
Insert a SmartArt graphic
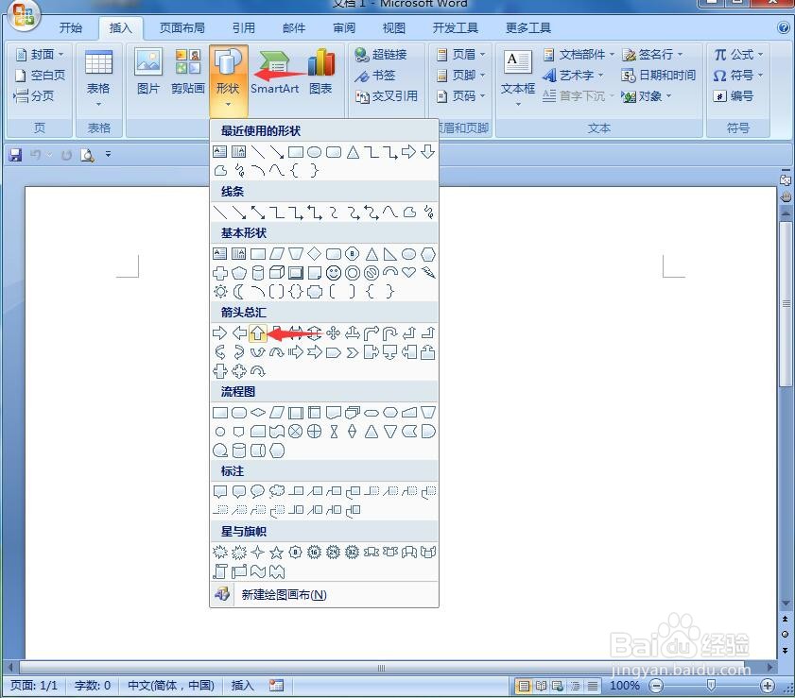274,72
